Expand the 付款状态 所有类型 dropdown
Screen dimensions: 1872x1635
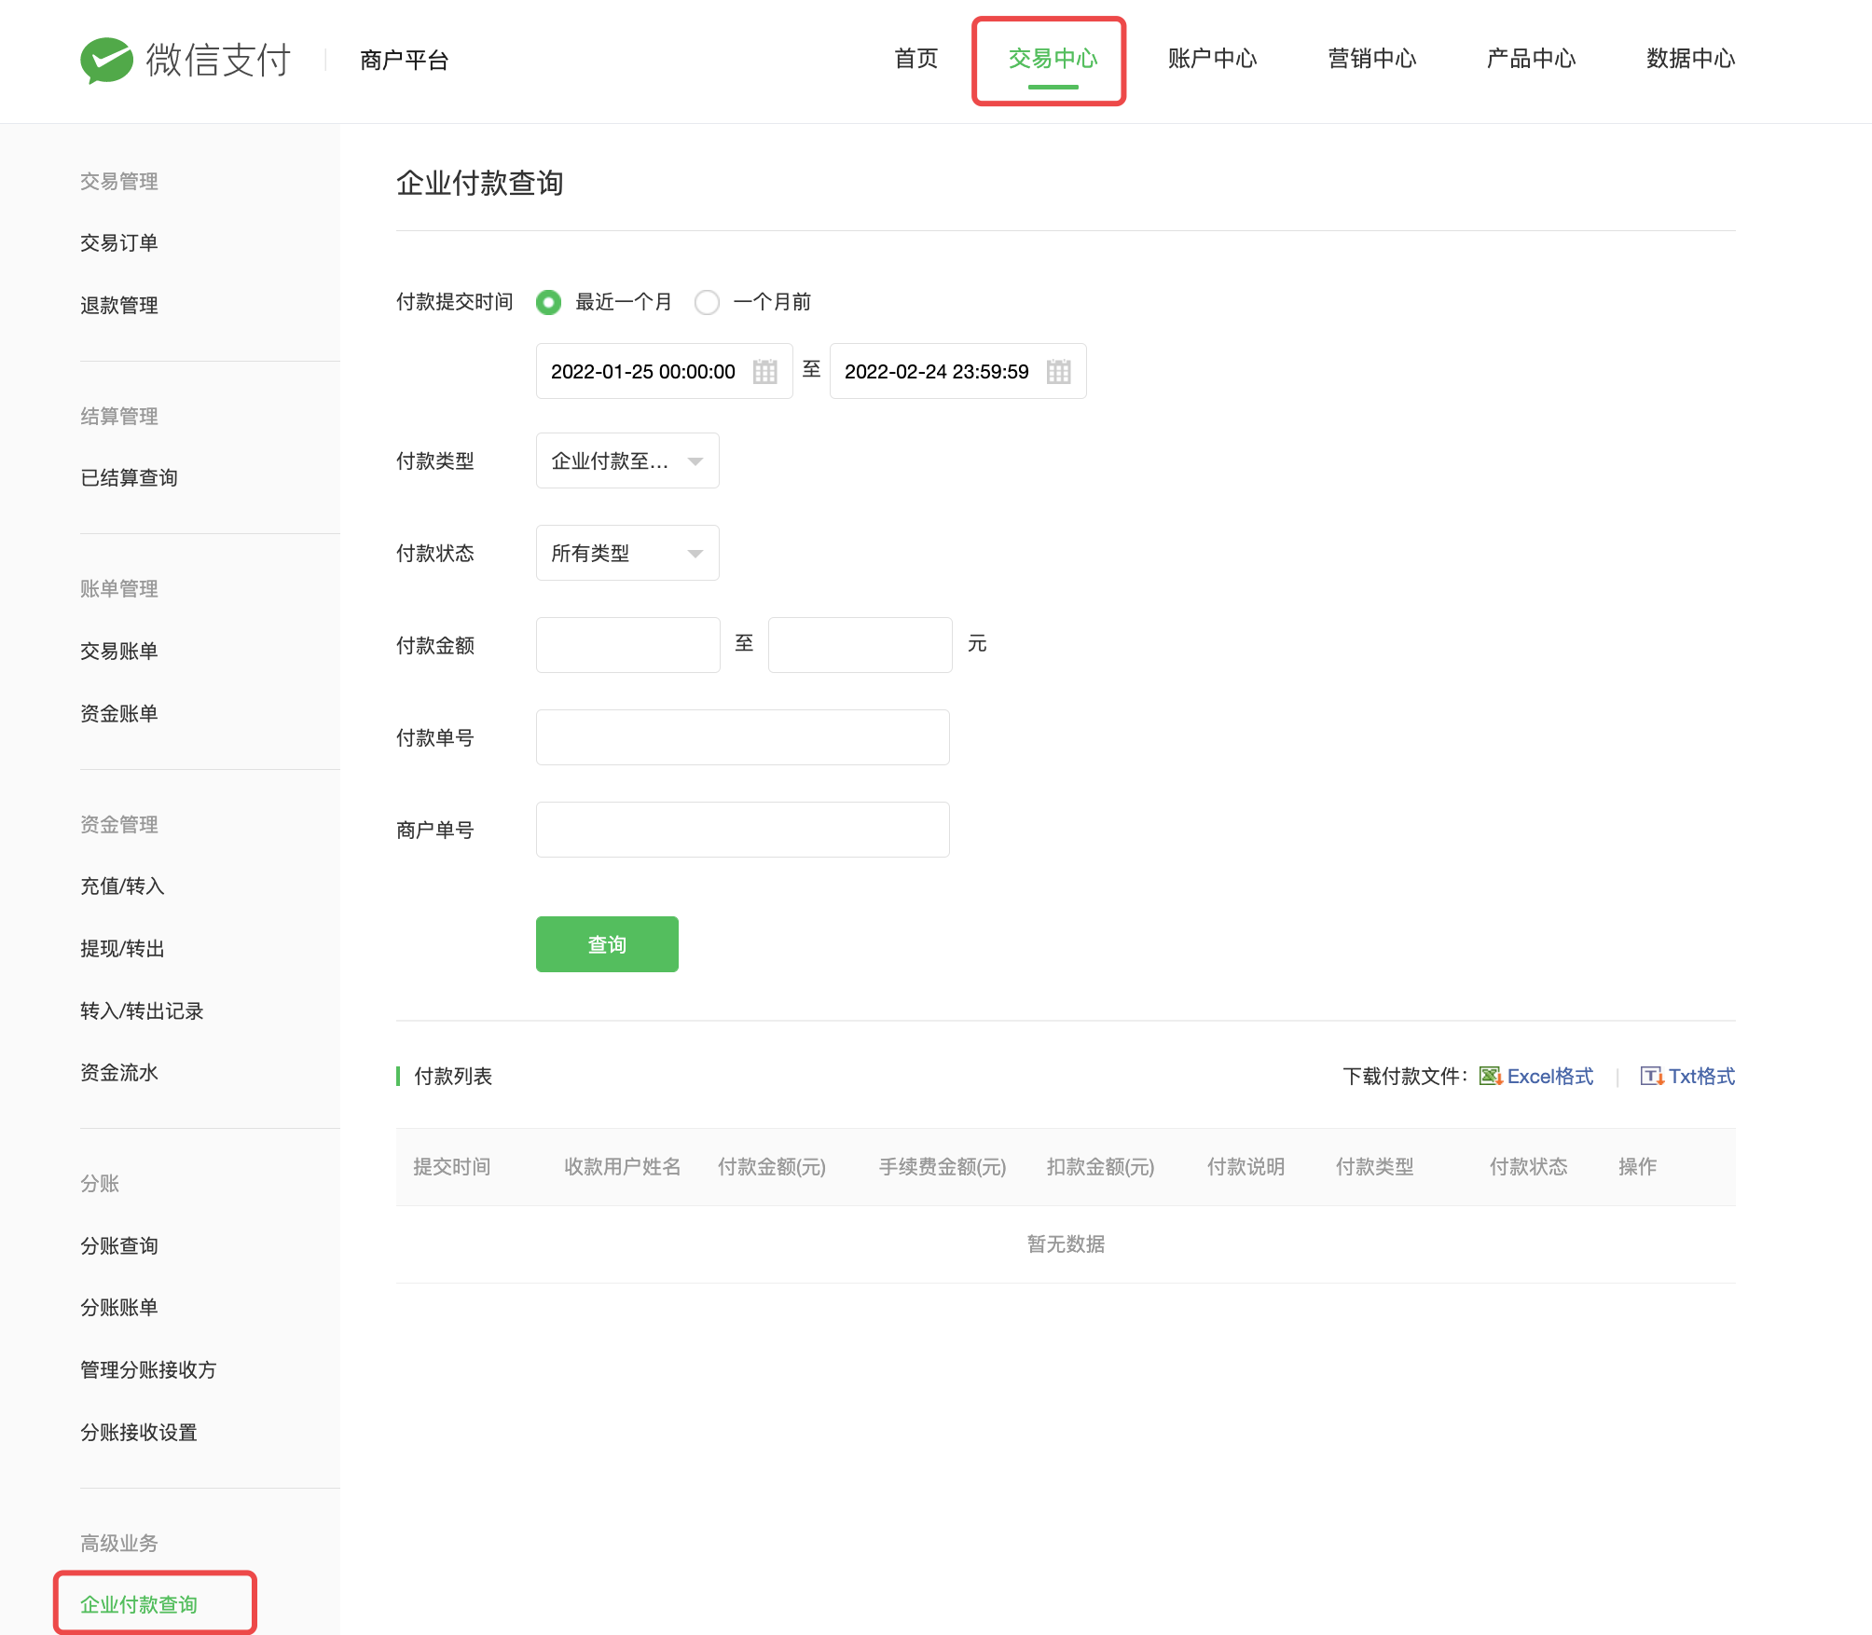tap(626, 554)
